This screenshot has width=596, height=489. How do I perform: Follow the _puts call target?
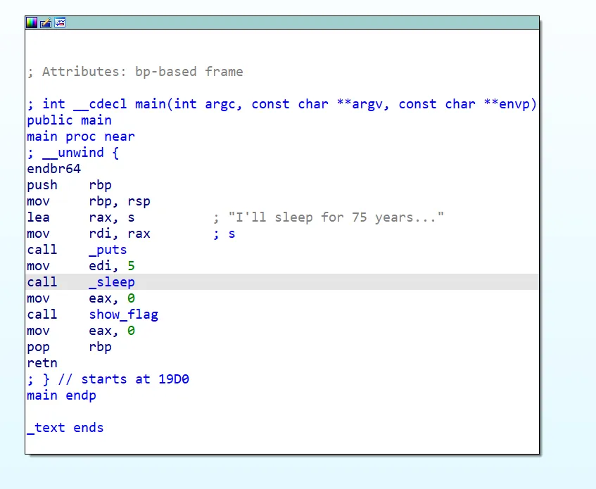pyautogui.click(x=108, y=250)
